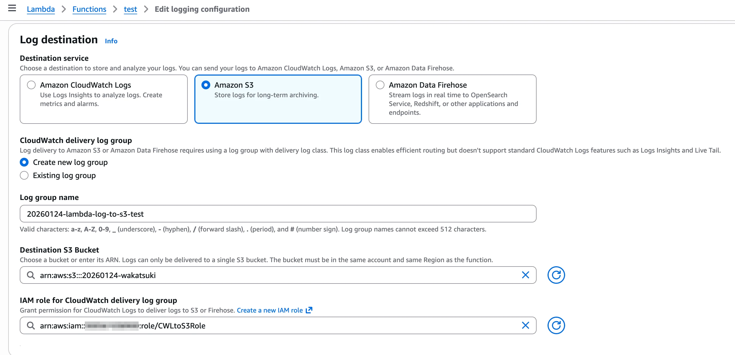Choose Create new log group

pos(24,162)
